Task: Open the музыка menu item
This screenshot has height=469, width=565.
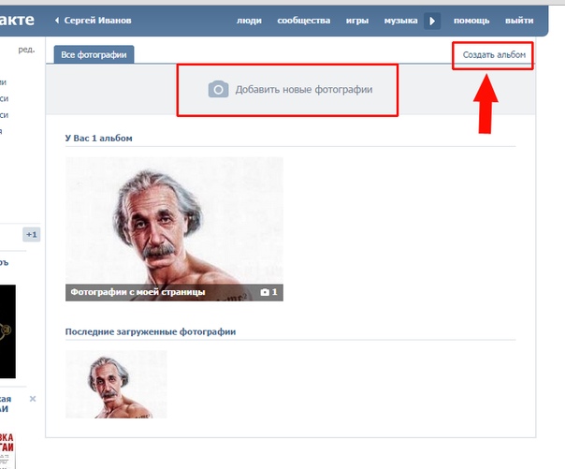Action: pos(400,21)
